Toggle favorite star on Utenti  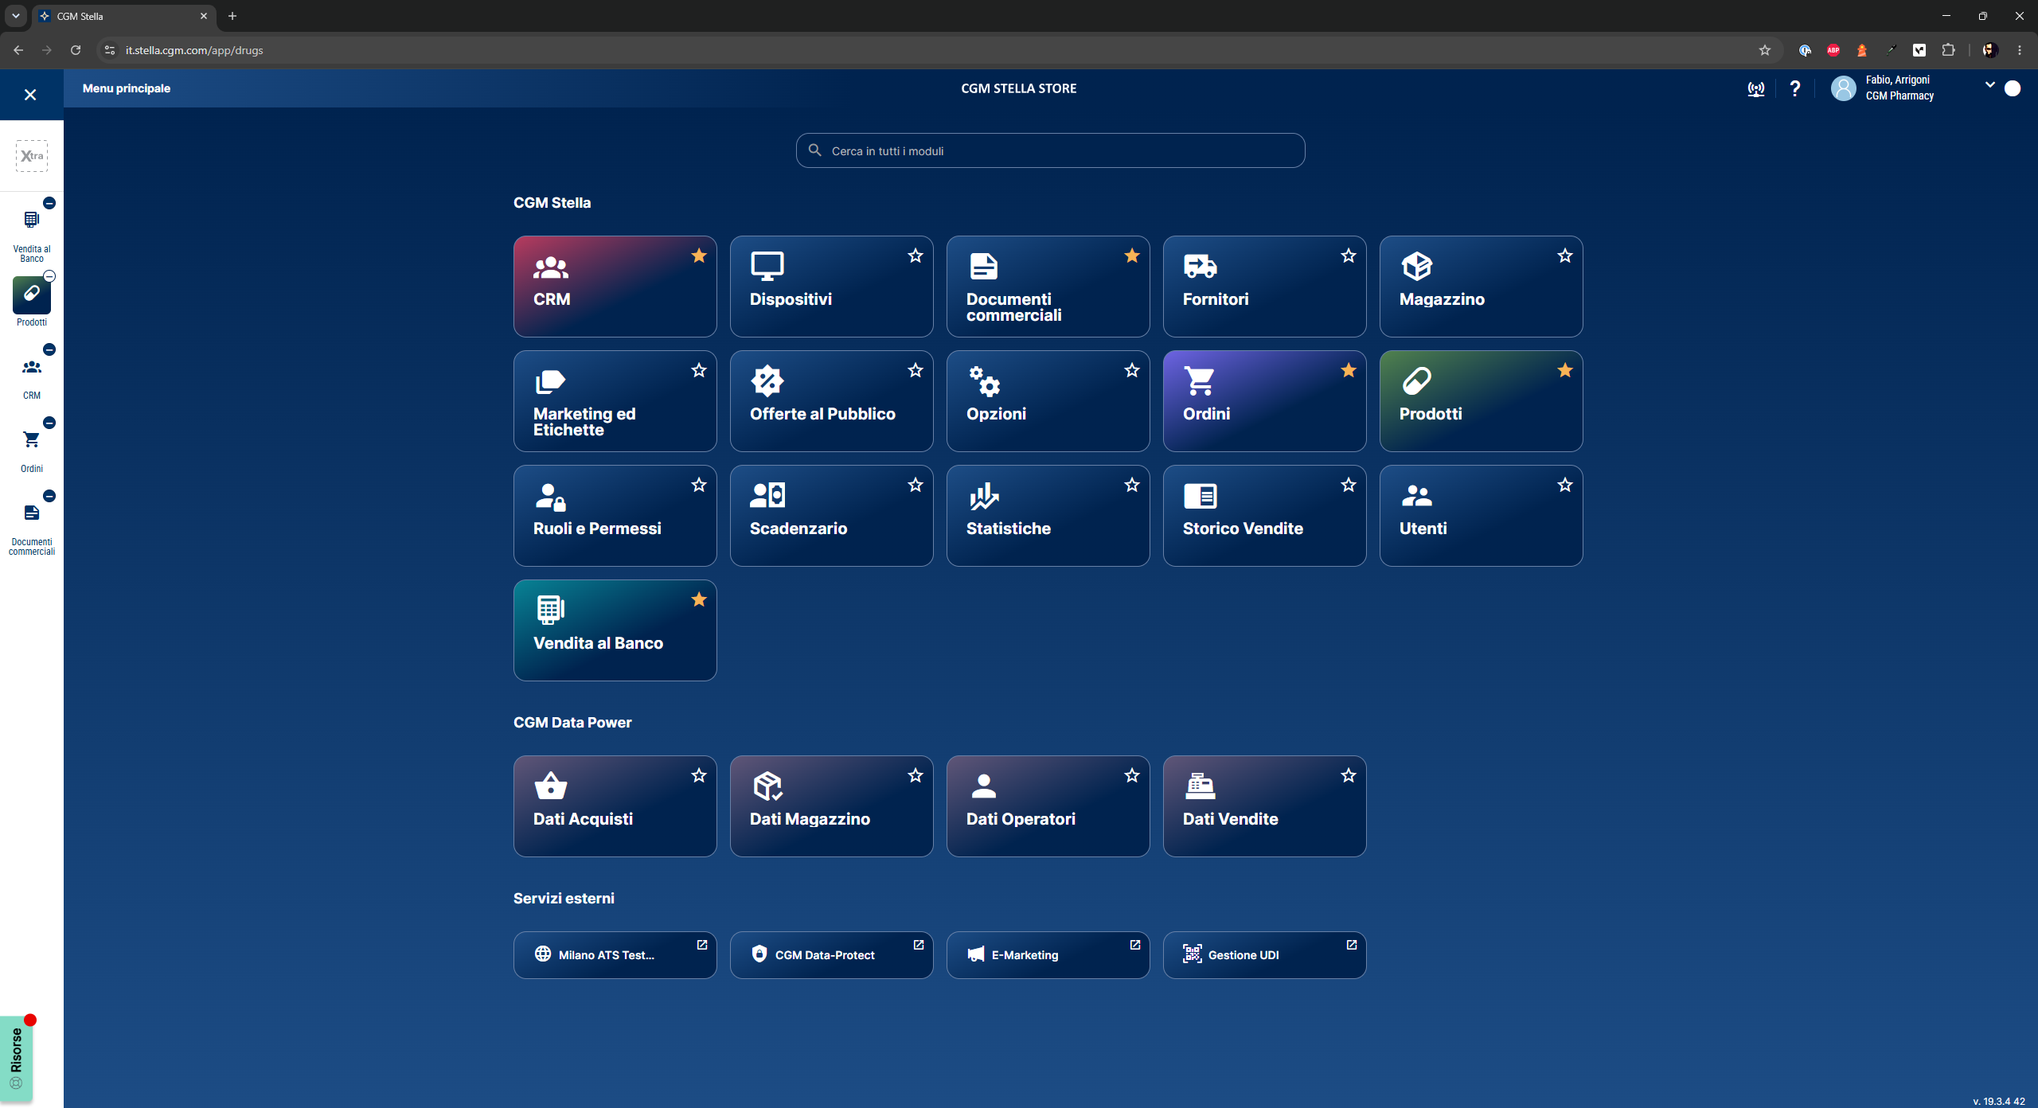tap(1565, 485)
